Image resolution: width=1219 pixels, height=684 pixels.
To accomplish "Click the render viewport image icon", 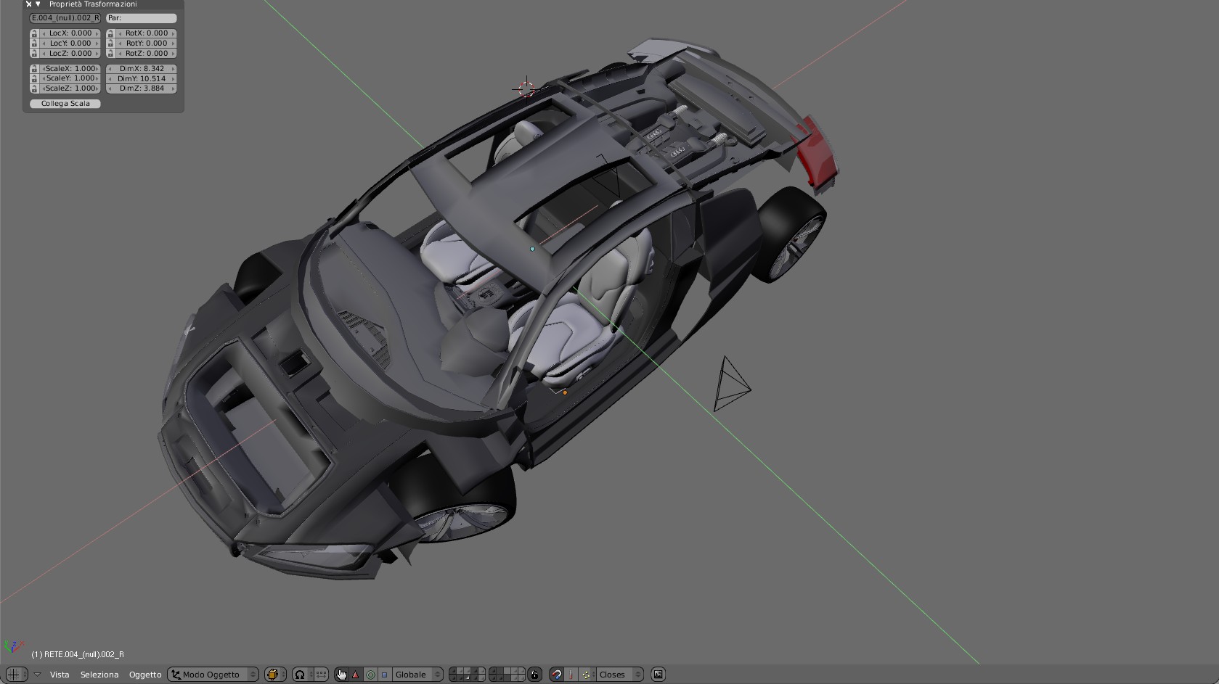I will click(x=658, y=675).
